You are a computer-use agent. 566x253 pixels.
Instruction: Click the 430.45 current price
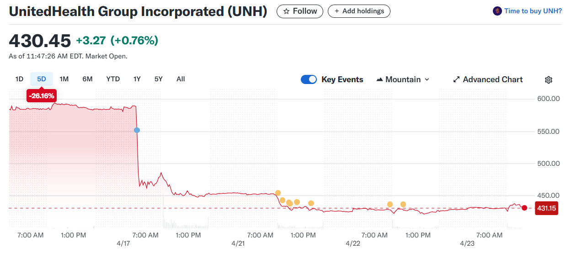click(x=40, y=41)
